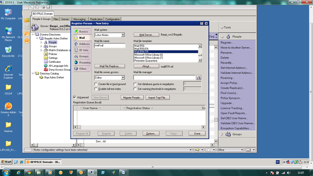
Task: Check Set database quota in megabytes
Action: (x=135, y=84)
